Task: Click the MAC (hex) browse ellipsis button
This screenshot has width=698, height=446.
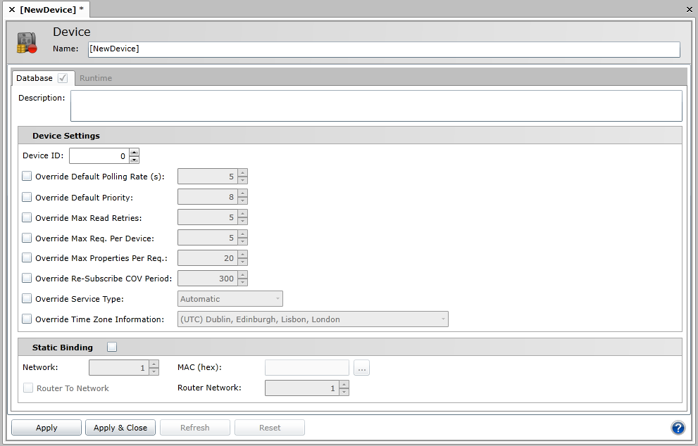Action: tap(362, 368)
